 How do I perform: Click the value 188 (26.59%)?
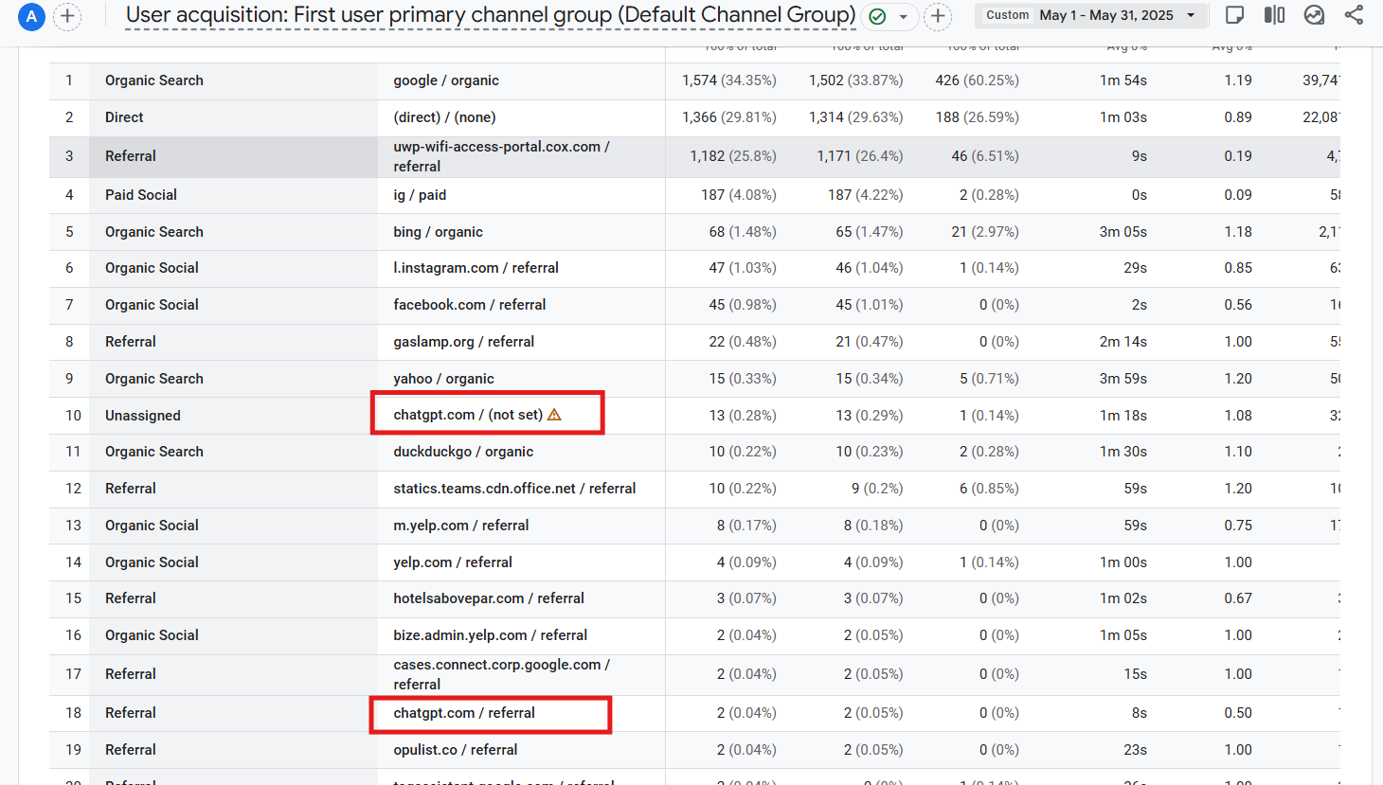[x=978, y=117]
